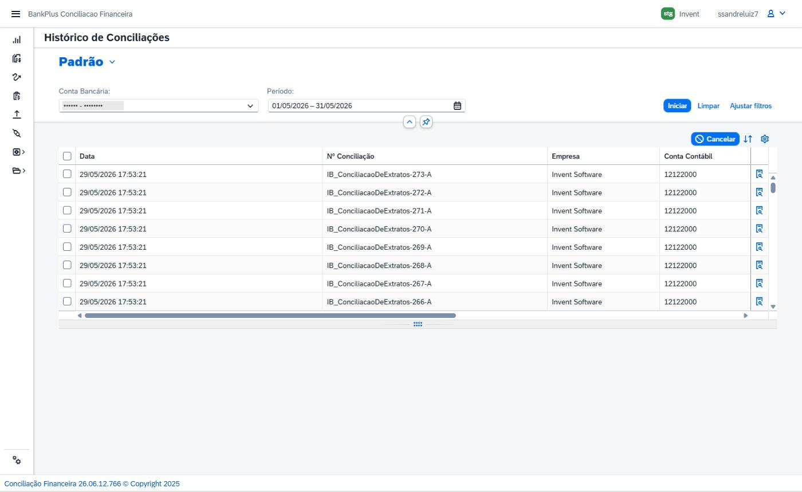Open the table sort arrows icon
Screen dimensions: 802x492
pos(748,139)
